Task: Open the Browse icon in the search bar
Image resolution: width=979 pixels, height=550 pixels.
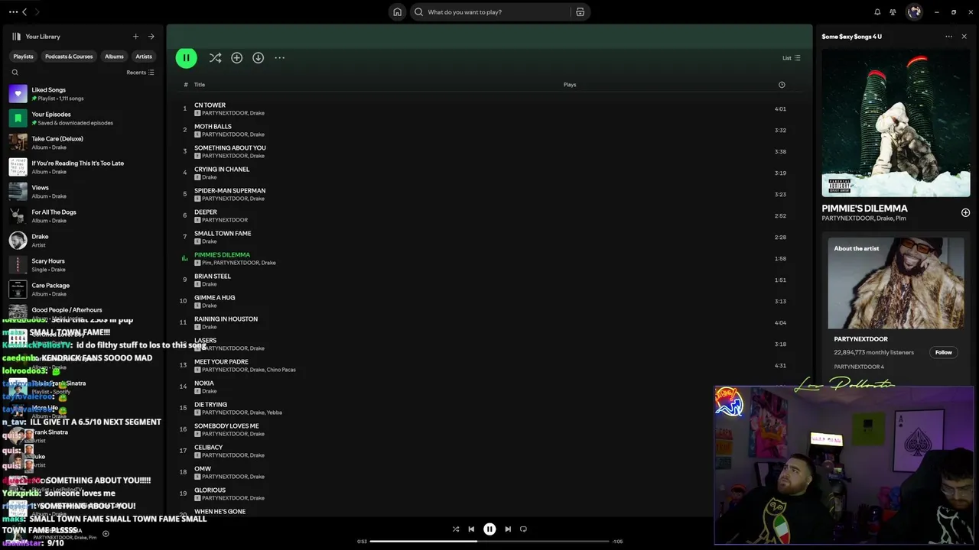Action: coord(580,12)
